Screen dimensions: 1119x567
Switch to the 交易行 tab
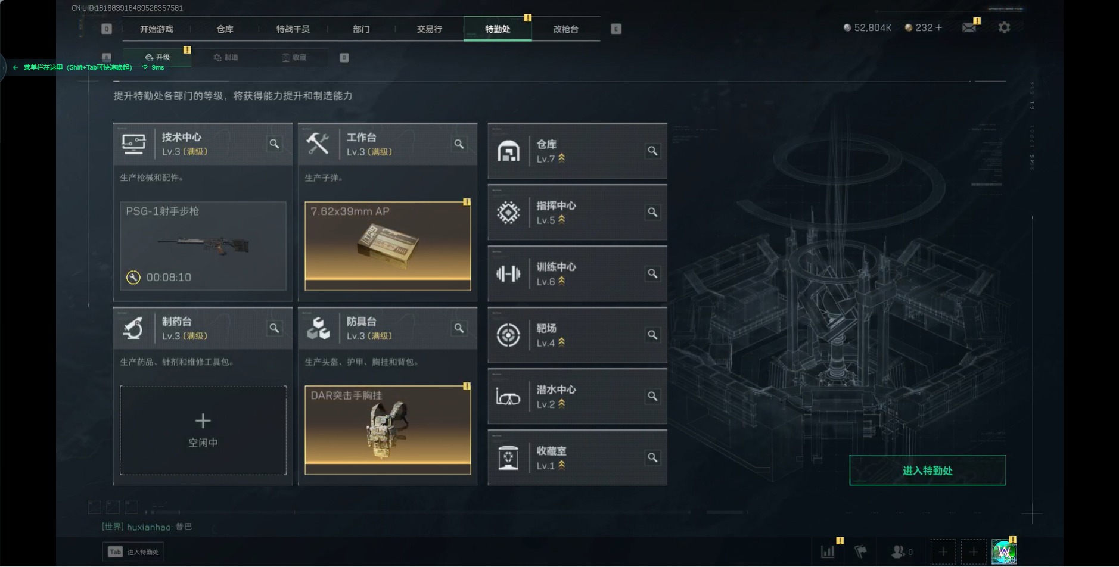point(429,29)
